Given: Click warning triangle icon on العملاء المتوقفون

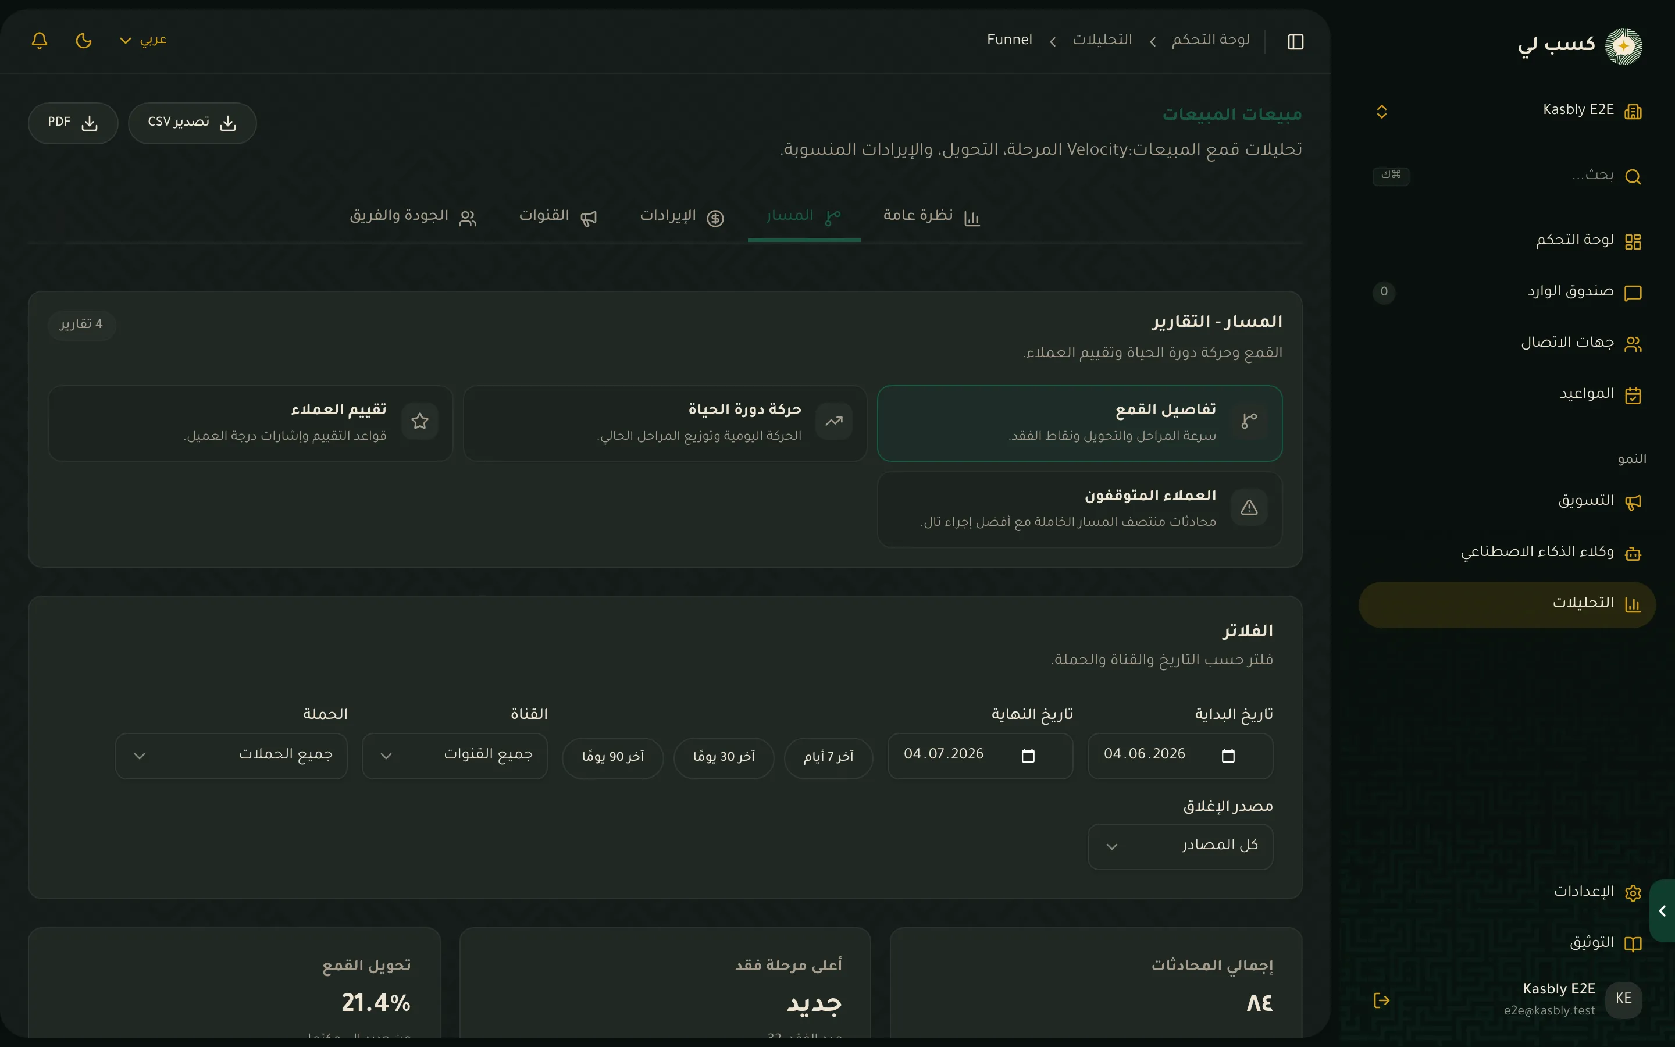Looking at the screenshot, I should (1249, 508).
